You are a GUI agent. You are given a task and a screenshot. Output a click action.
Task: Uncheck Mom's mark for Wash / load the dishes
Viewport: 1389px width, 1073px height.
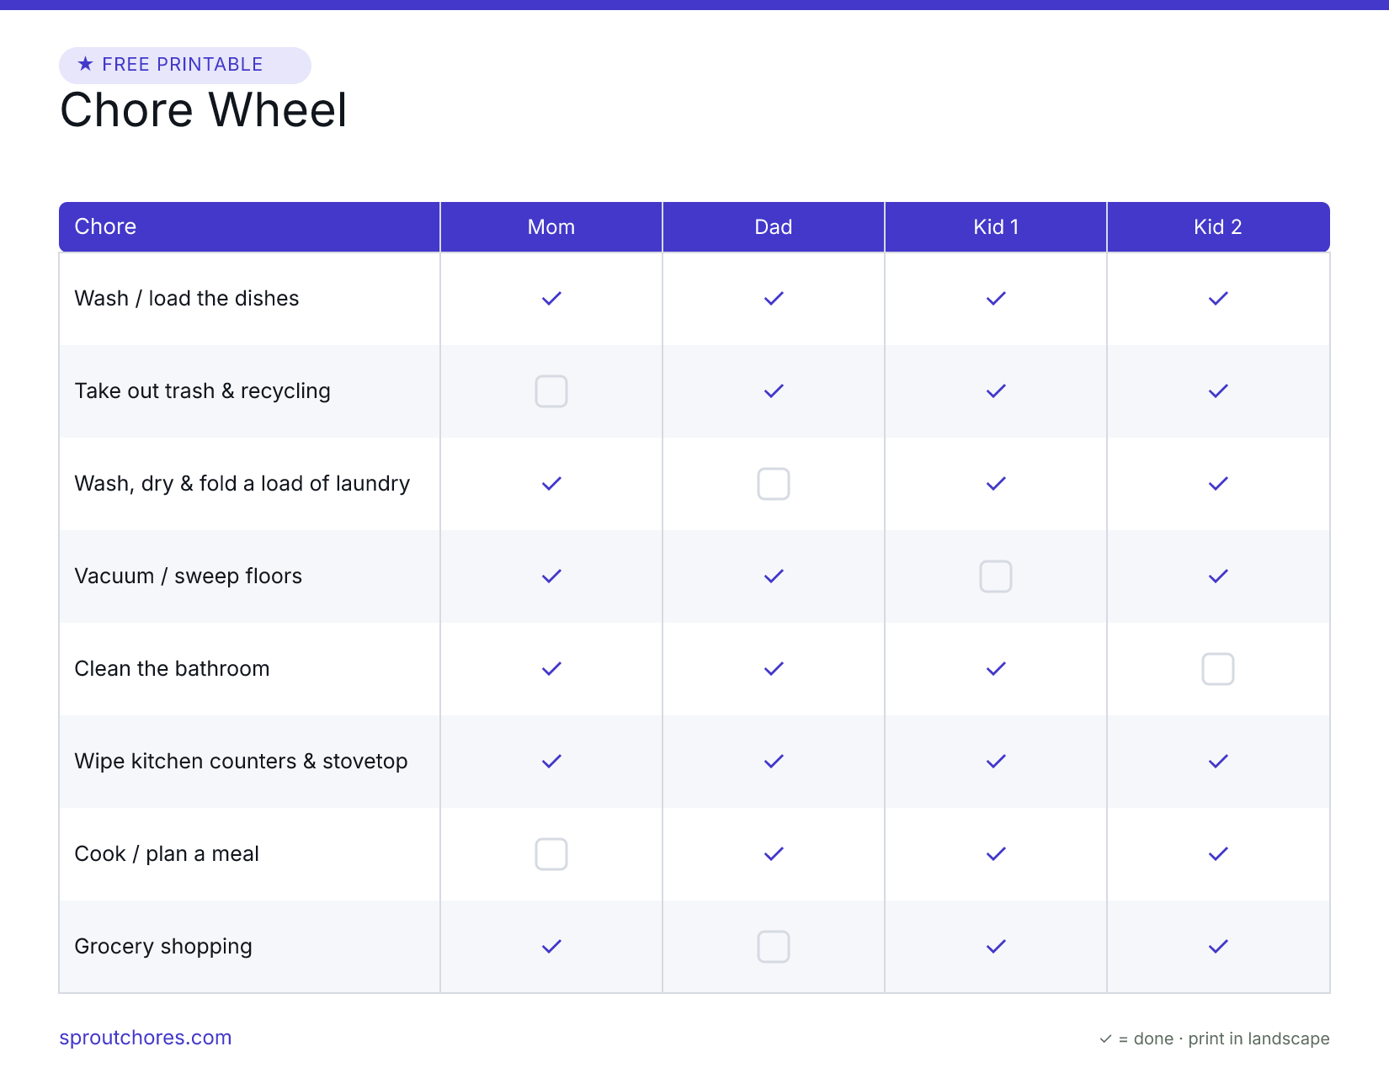551,299
